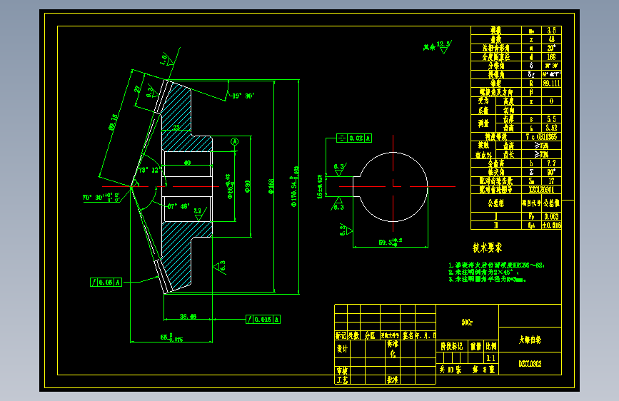This screenshot has width=619, height=401.
Task: Click the 'Φ170.34' outer diameter dimension
Action: 295,186
